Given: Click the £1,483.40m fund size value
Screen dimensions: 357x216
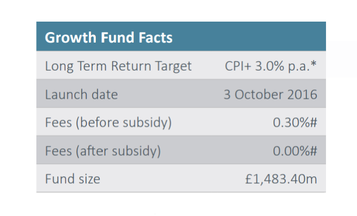Looking at the screenshot, I should click(x=281, y=179).
